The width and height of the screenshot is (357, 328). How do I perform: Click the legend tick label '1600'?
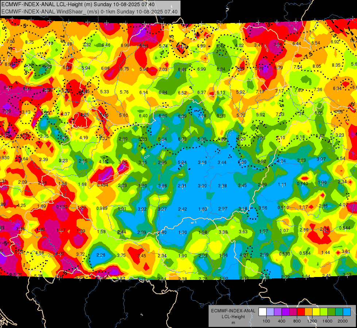[x=327, y=321]
